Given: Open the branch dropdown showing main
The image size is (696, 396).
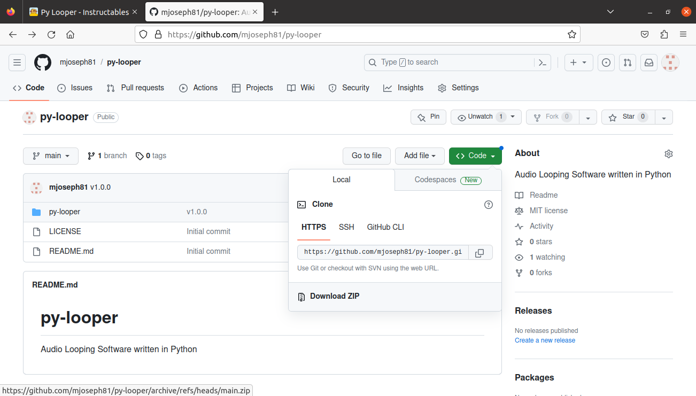Looking at the screenshot, I should pos(50,156).
